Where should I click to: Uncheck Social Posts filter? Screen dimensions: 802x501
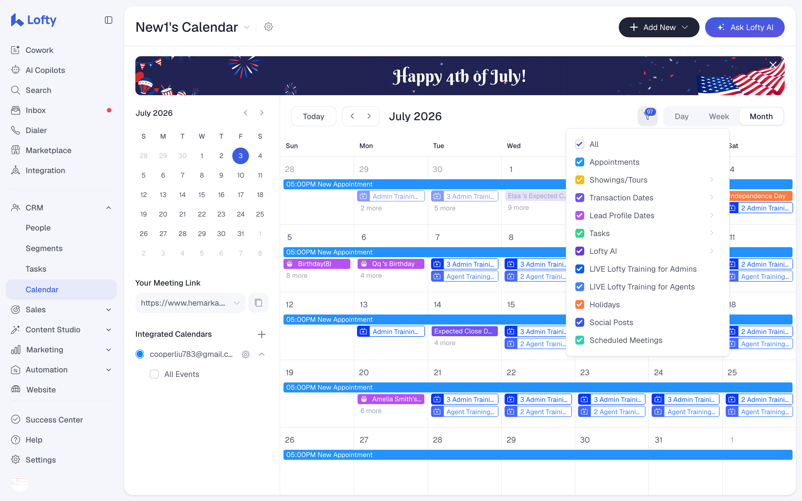[580, 322]
